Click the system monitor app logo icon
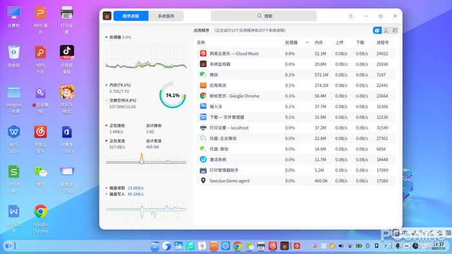Viewport: 452px width, 254px height. tap(107, 16)
